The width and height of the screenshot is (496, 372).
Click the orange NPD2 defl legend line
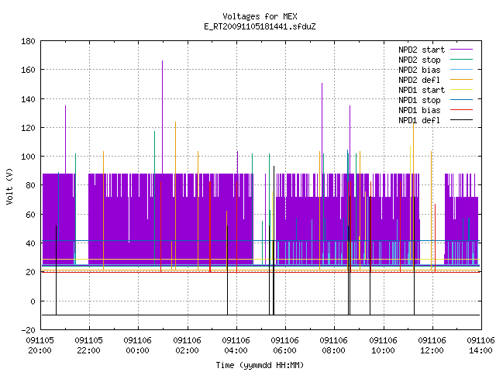[x=462, y=79]
